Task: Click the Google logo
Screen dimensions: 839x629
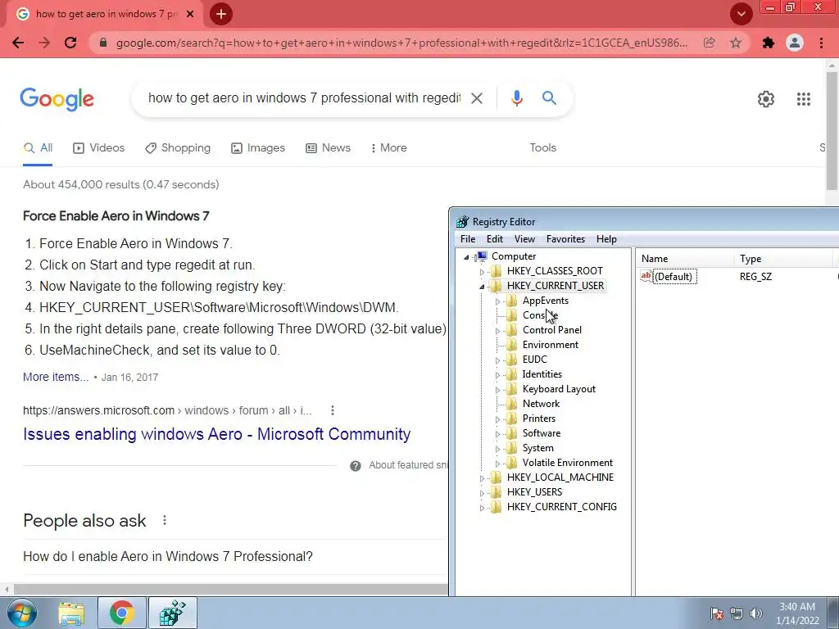Action: point(57,99)
